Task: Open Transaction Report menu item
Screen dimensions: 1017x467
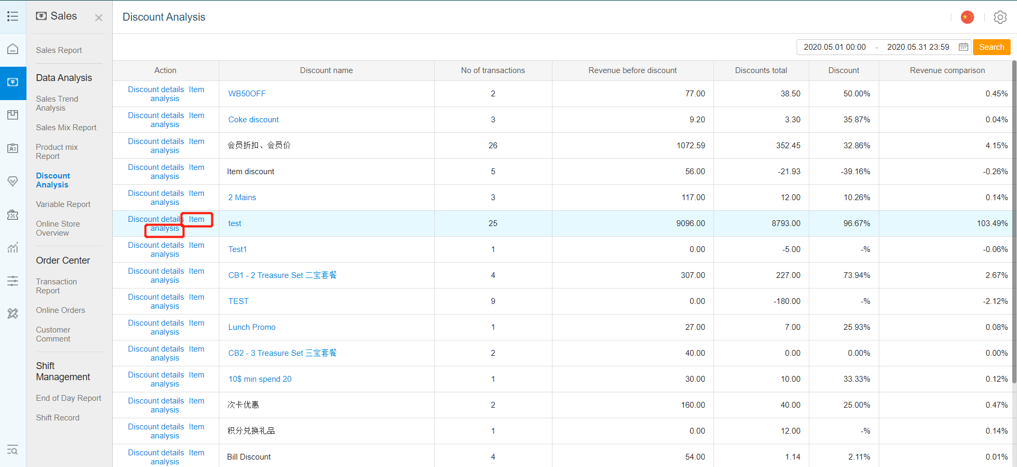Action: [x=56, y=286]
